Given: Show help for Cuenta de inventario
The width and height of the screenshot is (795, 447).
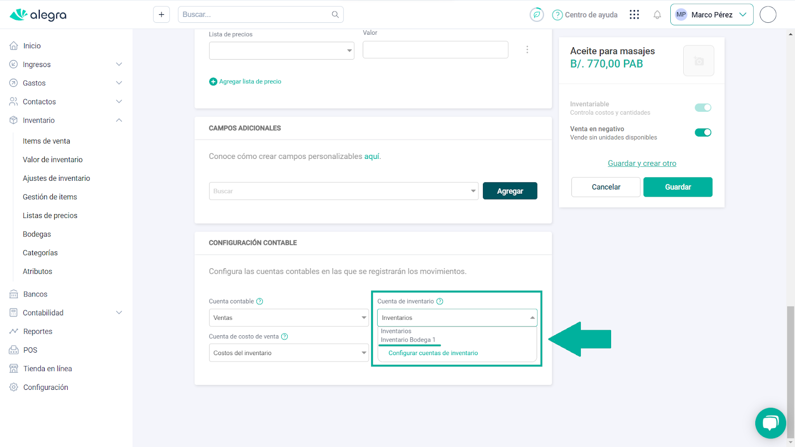Looking at the screenshot, I should 440,301.
